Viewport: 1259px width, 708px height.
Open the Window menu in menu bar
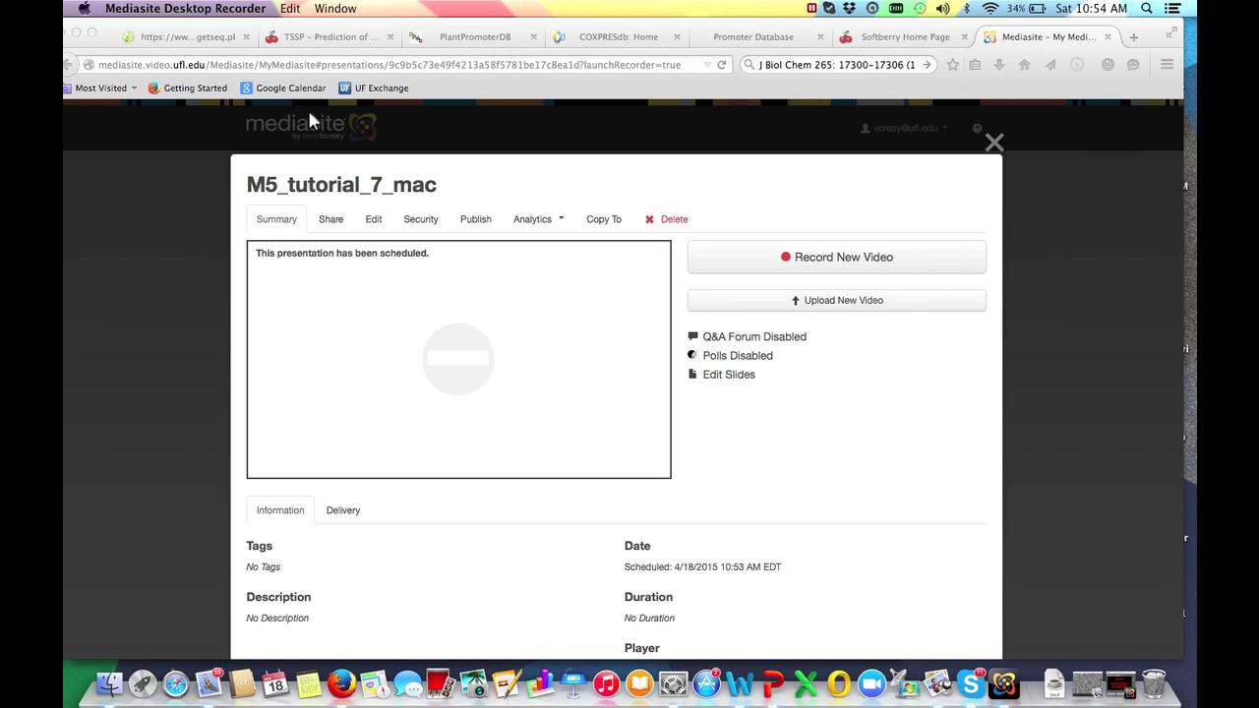335,9
